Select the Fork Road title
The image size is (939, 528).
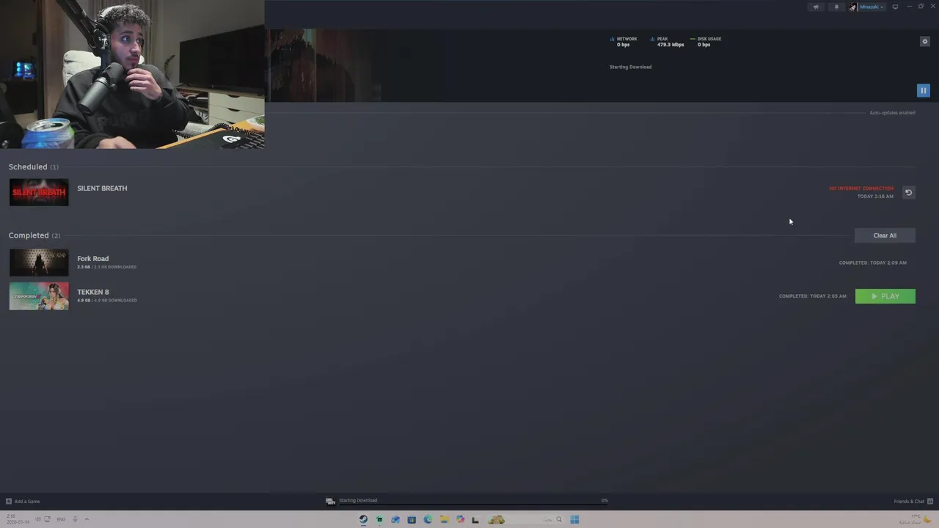(x=93, y=258)
